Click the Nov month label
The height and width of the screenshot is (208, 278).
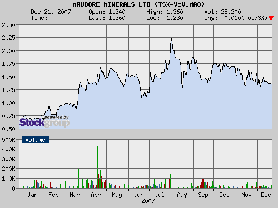pyautogui.click(x=246, y=195)
